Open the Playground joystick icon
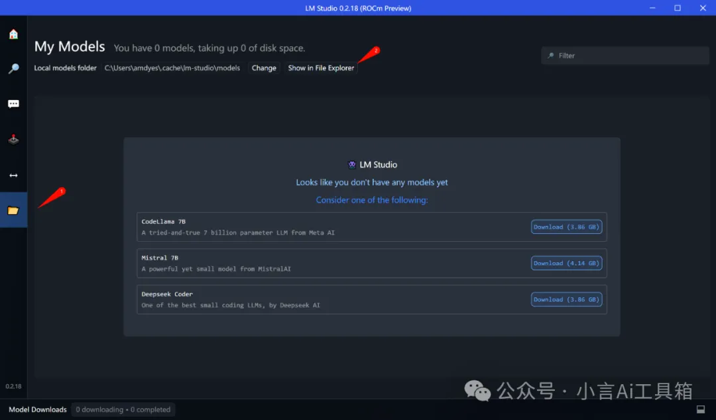This screenshot has width=716, height=420. 13,139
